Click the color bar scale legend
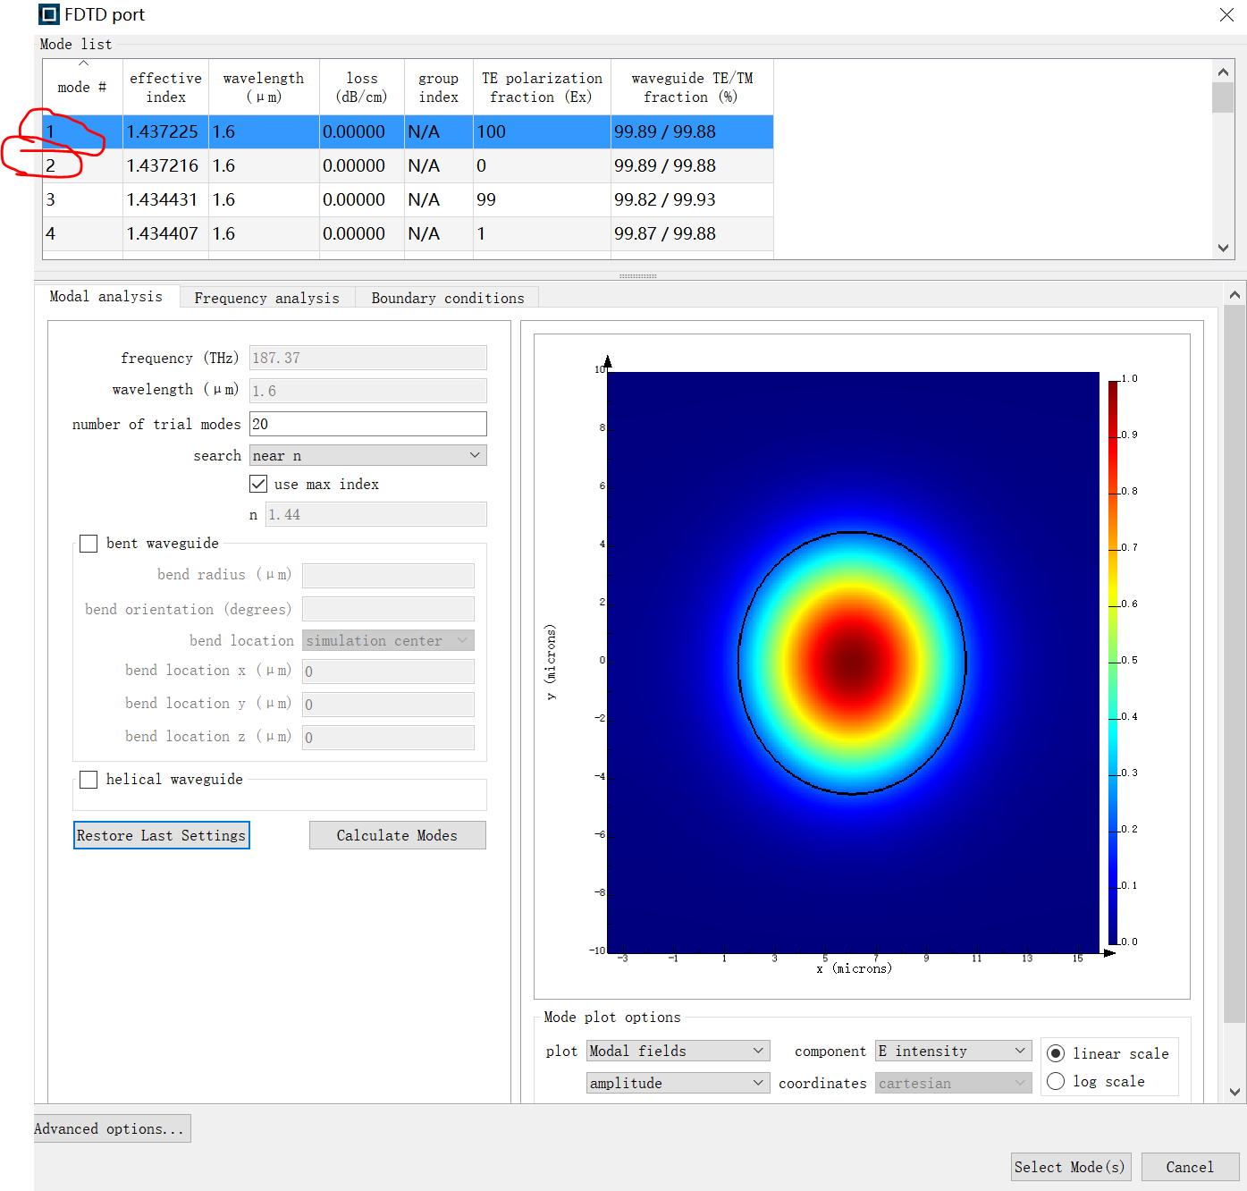The height and width of the screenshot is (1191, 1247). (1113, 662)
